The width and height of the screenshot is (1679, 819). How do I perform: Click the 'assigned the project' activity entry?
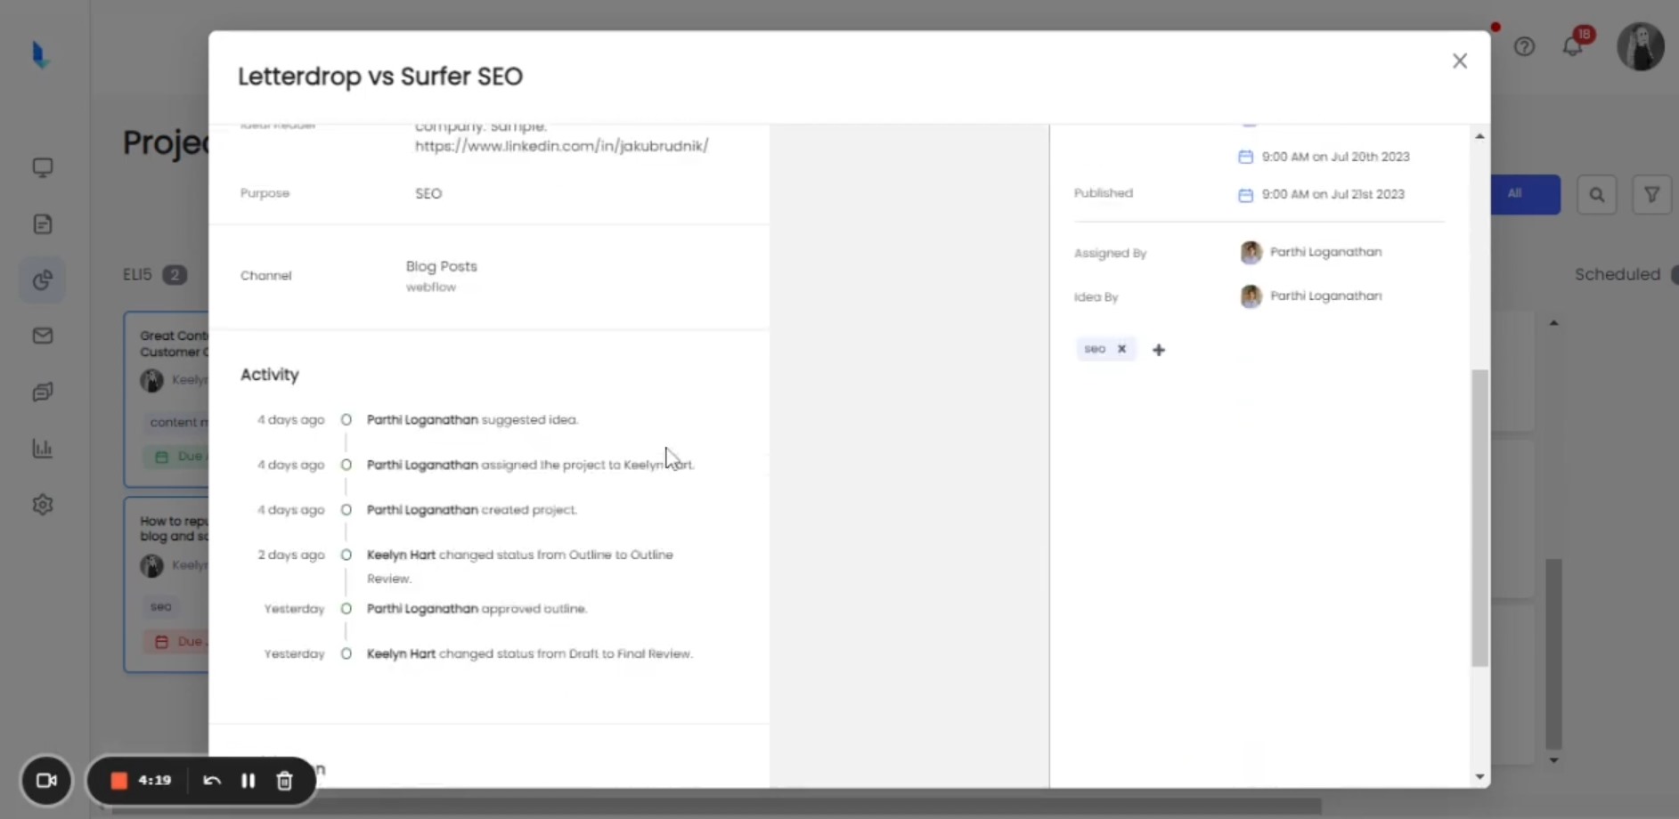[x=530, y=465]
